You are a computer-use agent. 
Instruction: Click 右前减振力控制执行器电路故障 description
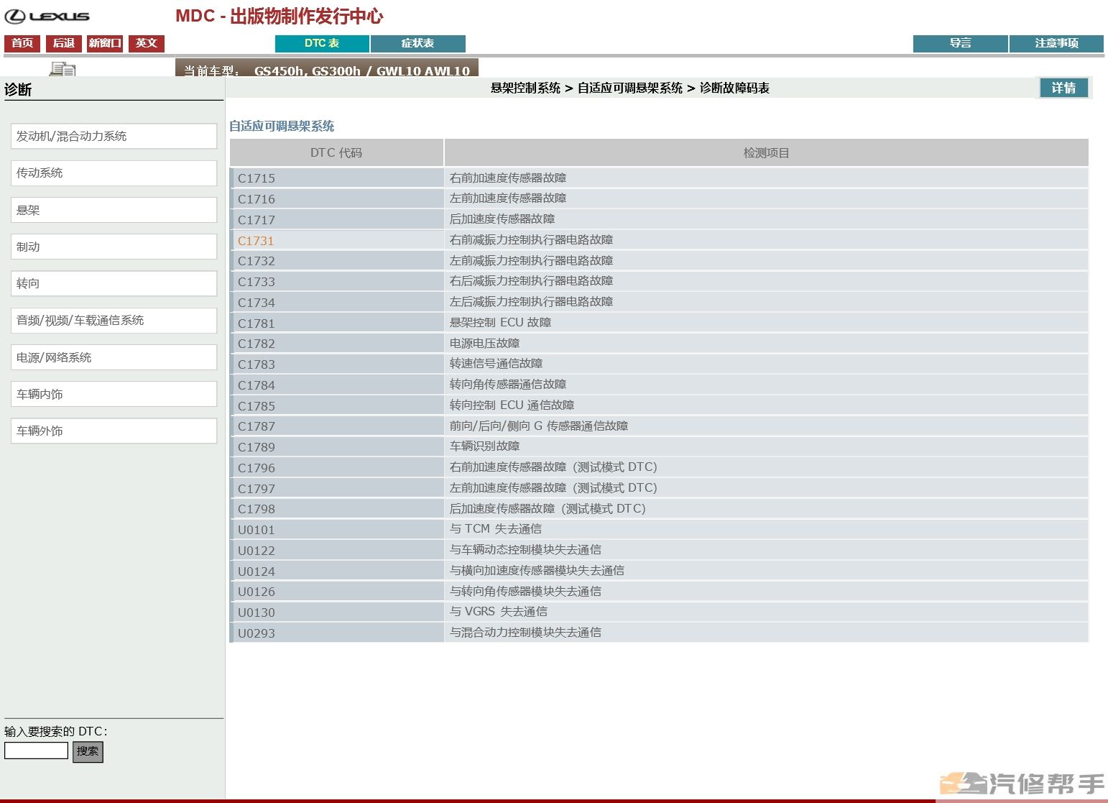(x=532, y=239)
